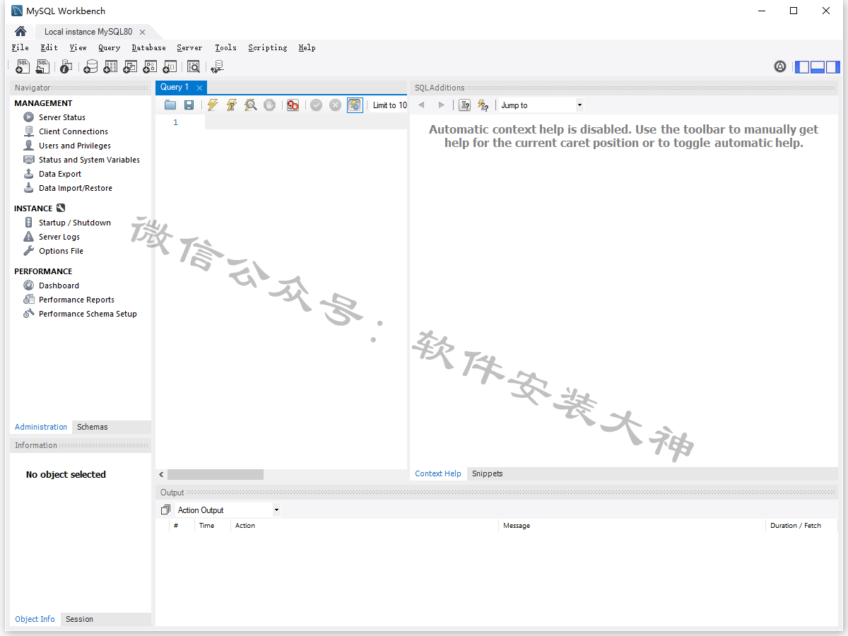Click the create new function icon
The width and height of the screenshot is (848, 636).
point(170,66)
